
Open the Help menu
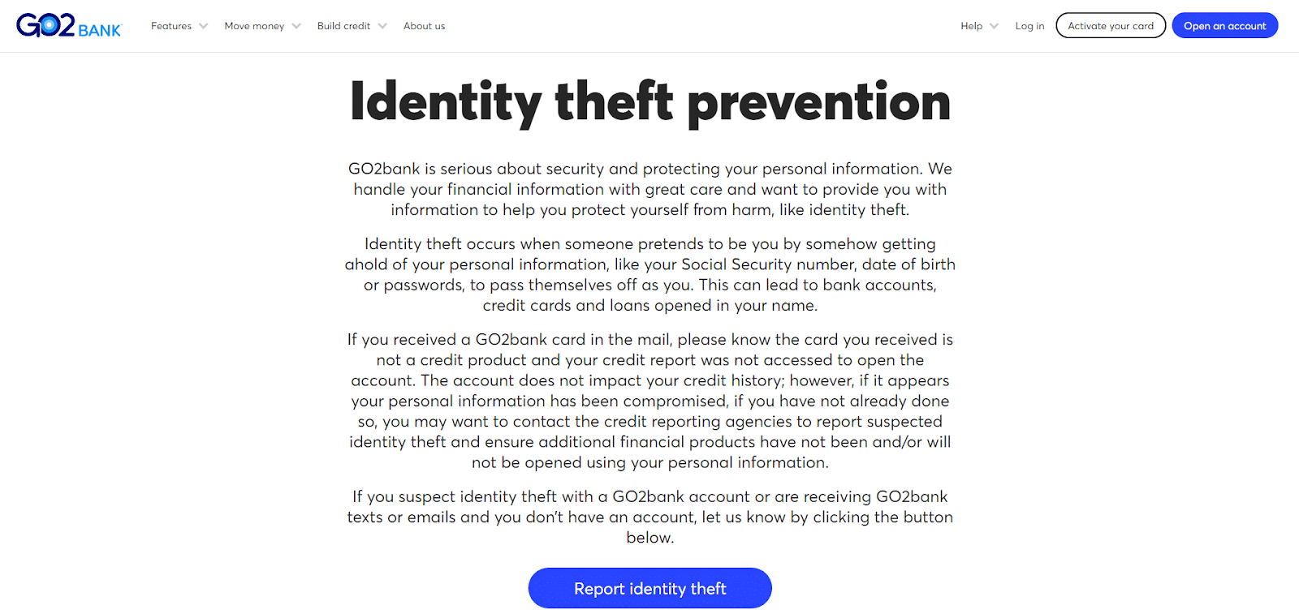[x=971, y=26]
